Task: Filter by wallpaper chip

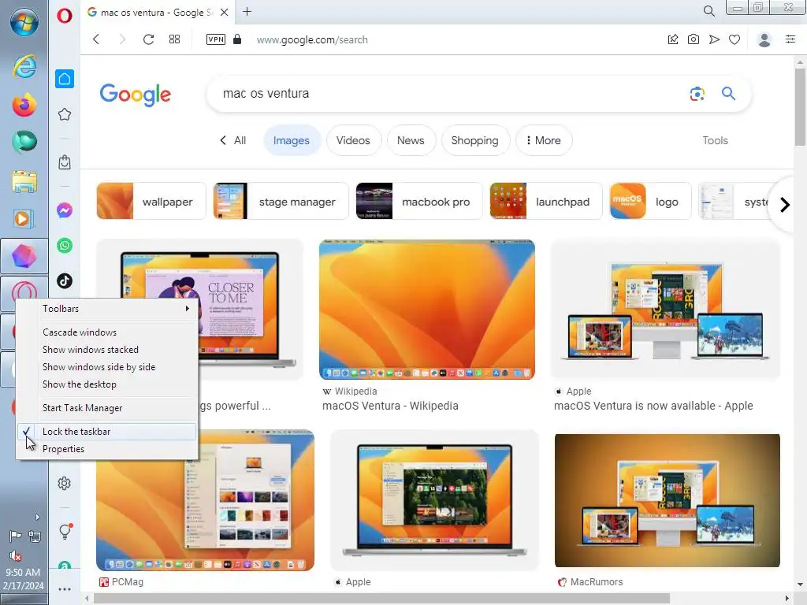Action: [x=151, y=201]
